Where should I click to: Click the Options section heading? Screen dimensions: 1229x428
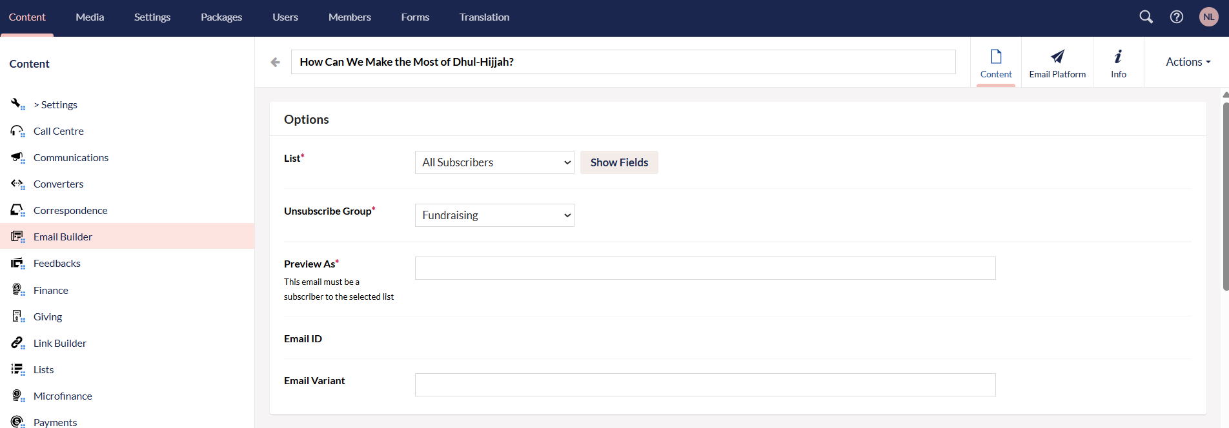(307, 119)
